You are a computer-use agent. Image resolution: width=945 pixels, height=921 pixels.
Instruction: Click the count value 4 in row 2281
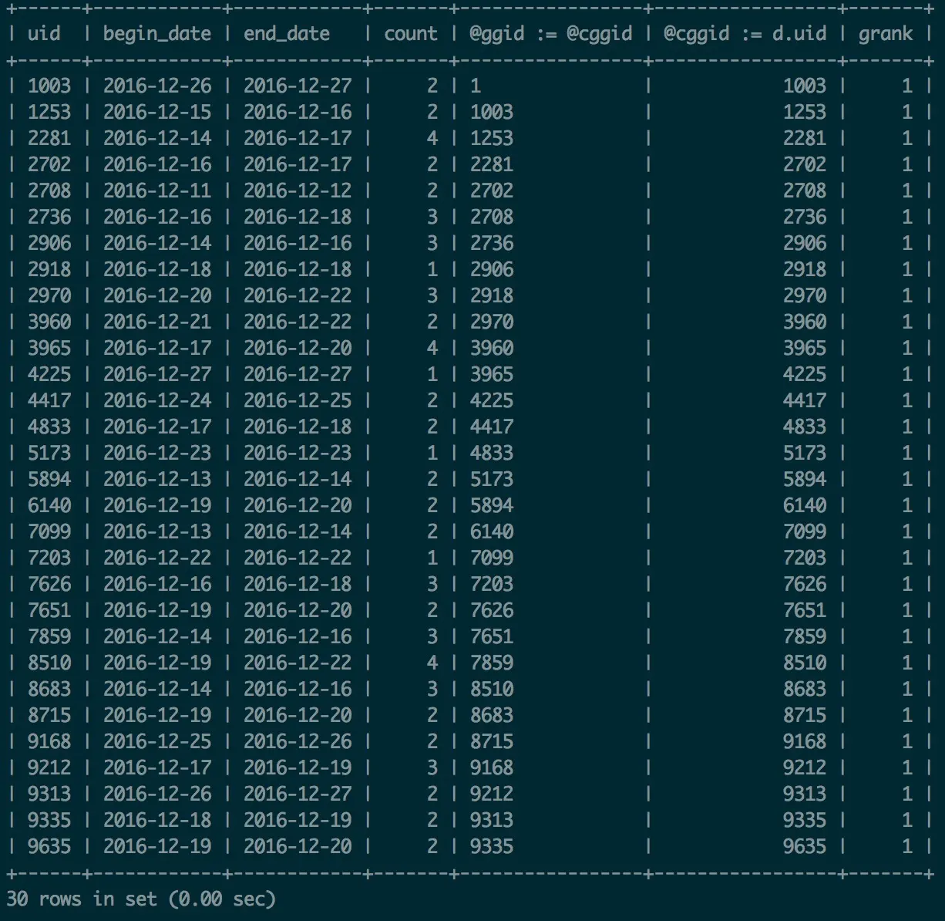tap(432, 138)
